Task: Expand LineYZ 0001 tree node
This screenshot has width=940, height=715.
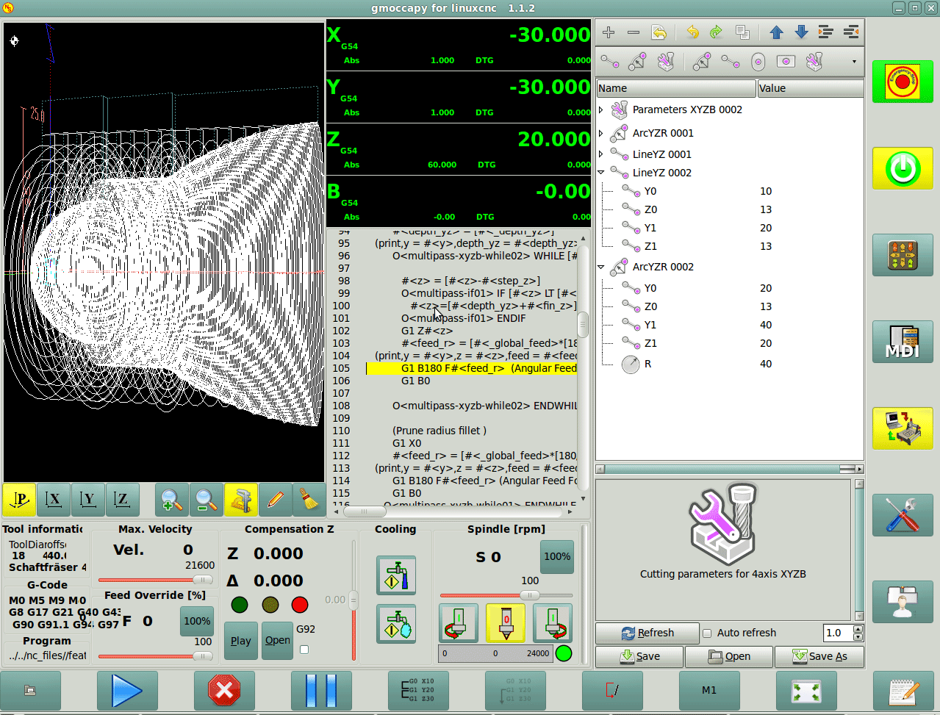Action: (x=601, y=154)
